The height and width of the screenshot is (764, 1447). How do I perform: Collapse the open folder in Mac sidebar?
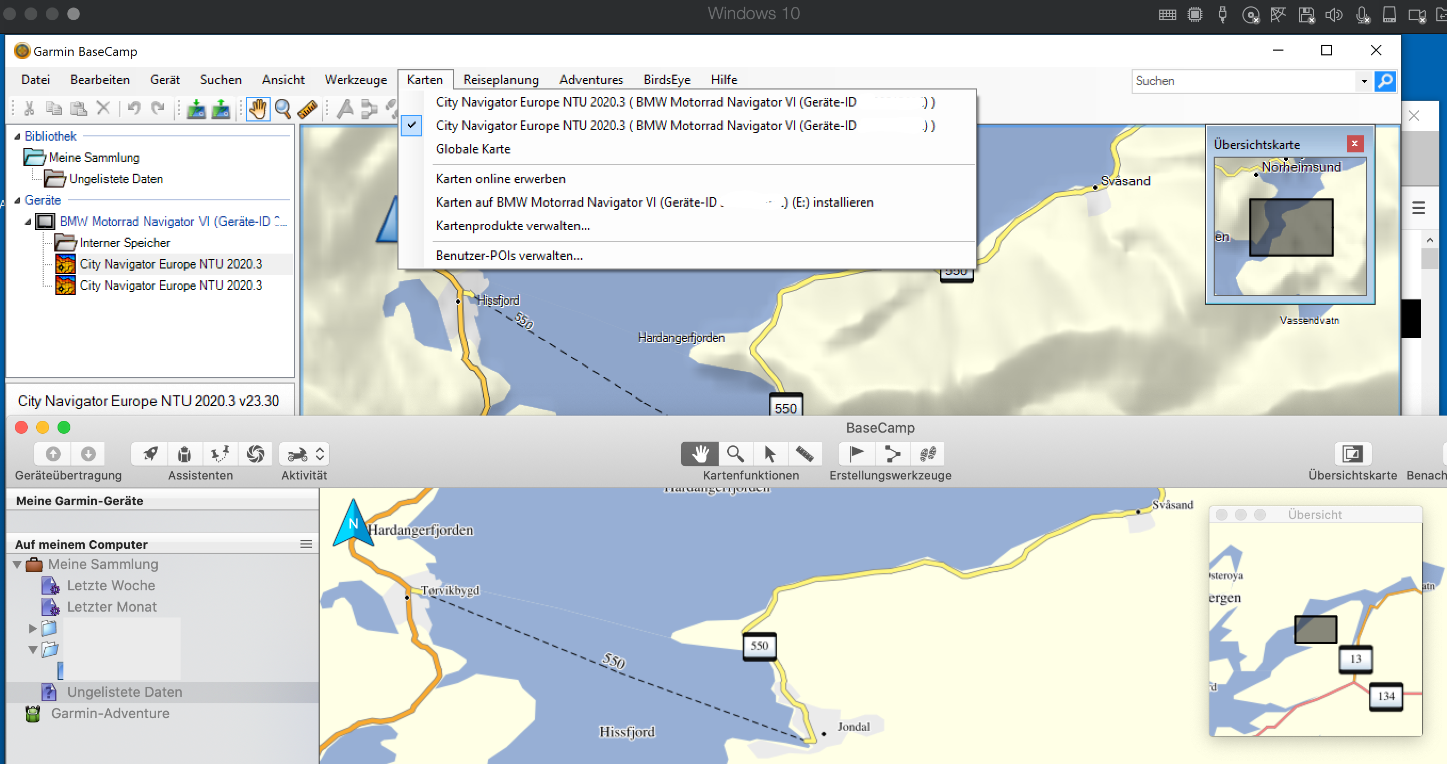point(32,649)
